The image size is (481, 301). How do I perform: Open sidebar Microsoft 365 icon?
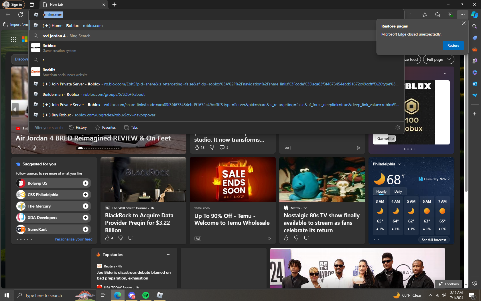[x=474, y=72]
